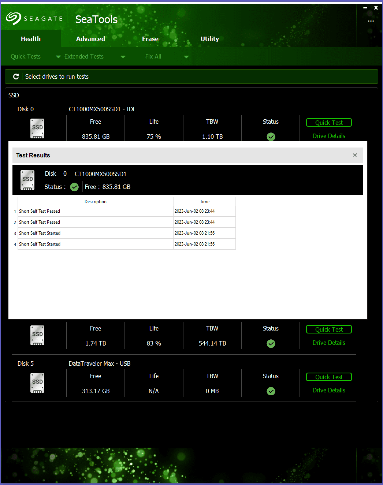This screenshot has height=485, width=383.
Task: Open the Utility tab
Action: pos(210,39)
